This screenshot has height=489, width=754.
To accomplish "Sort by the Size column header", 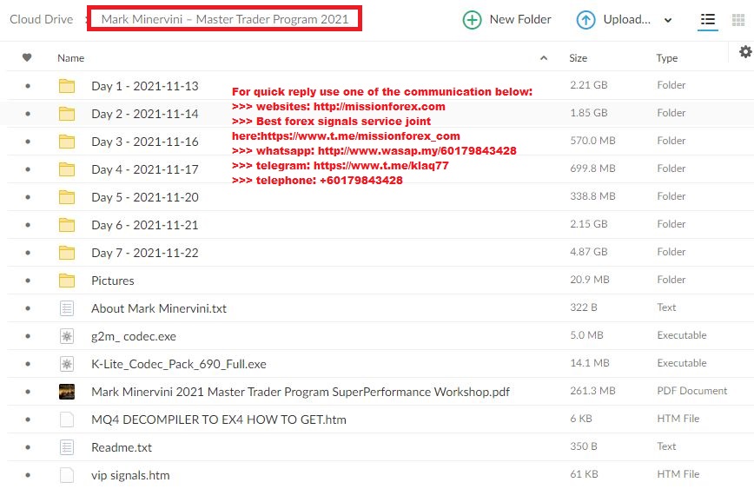I will tap(578, 58).
